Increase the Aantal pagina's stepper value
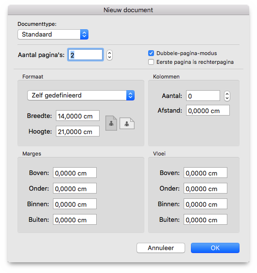Screen dimensions: 257x273 coord(109,53)
